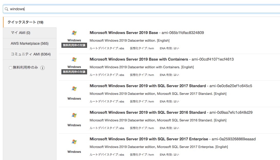Click the info icon beside 無料利用枠のみ
This screenshot has height=160, width=280.
point(43,68)
